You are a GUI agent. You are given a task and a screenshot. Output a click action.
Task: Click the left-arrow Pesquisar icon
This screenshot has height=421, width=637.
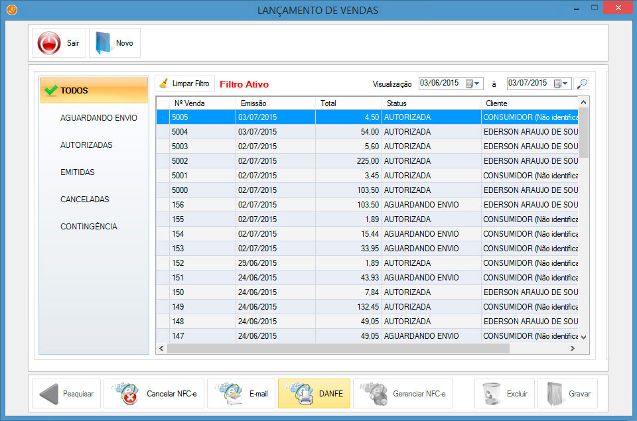point(49,394)
